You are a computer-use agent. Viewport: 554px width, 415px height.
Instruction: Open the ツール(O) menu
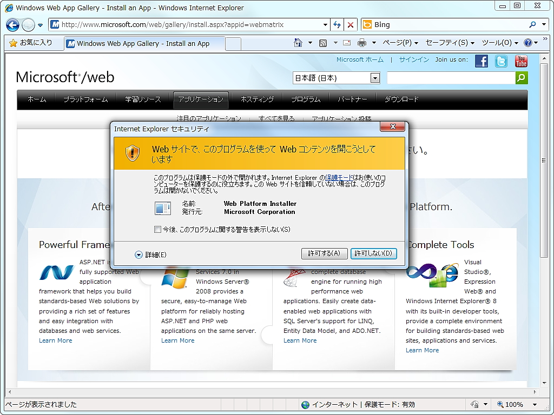[499, 43]
